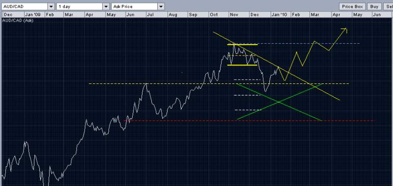Select Mar 2010 label on time axis
This screenshot has height=186, width=393.
314,15
